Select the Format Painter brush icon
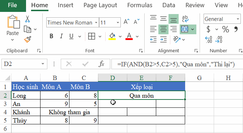 click(x=27, y=39)
